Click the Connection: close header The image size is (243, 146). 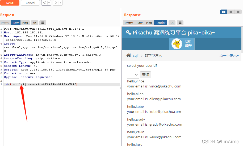pos(20,73)
